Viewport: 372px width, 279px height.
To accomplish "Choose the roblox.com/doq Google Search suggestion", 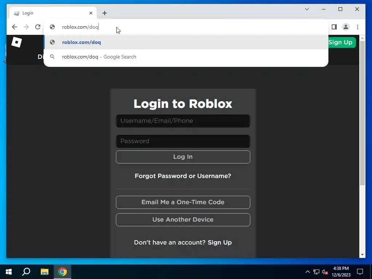I will tap(186, 57).
